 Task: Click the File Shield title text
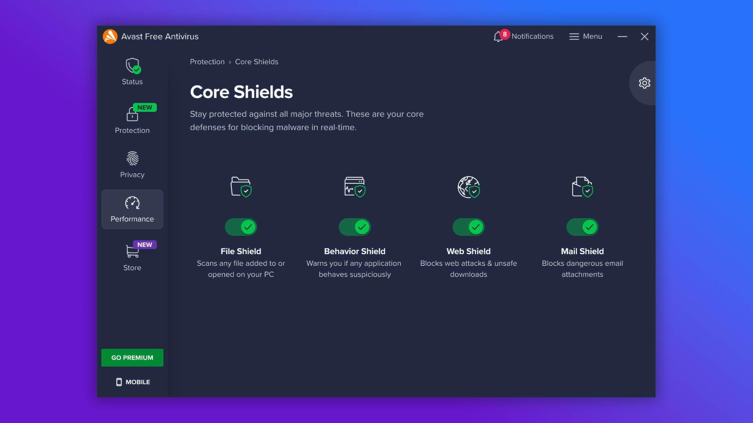[x=241, y=251]
